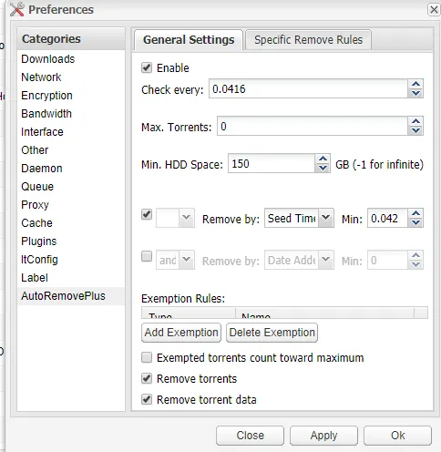The width and height of the screenshot is (441, 452).
Task: Uncheck Remove torrent data option
Action: [147, 399]
